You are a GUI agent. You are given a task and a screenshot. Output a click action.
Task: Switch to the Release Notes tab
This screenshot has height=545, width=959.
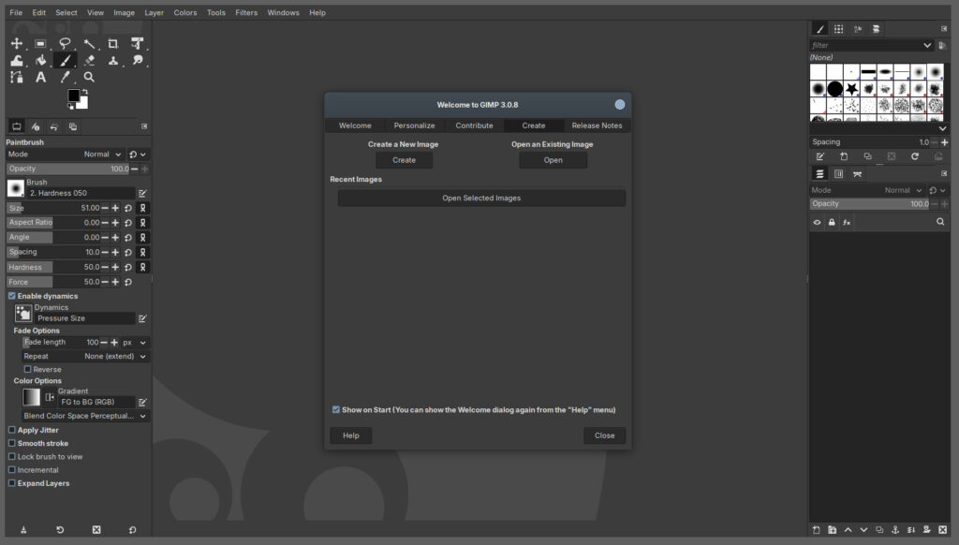point(597,125)
